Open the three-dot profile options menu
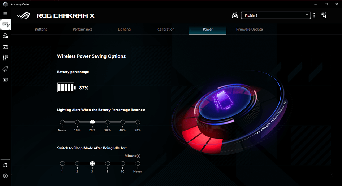Viewport: 342px width, 186px height. pyautogui.click(x=314, y=15)
